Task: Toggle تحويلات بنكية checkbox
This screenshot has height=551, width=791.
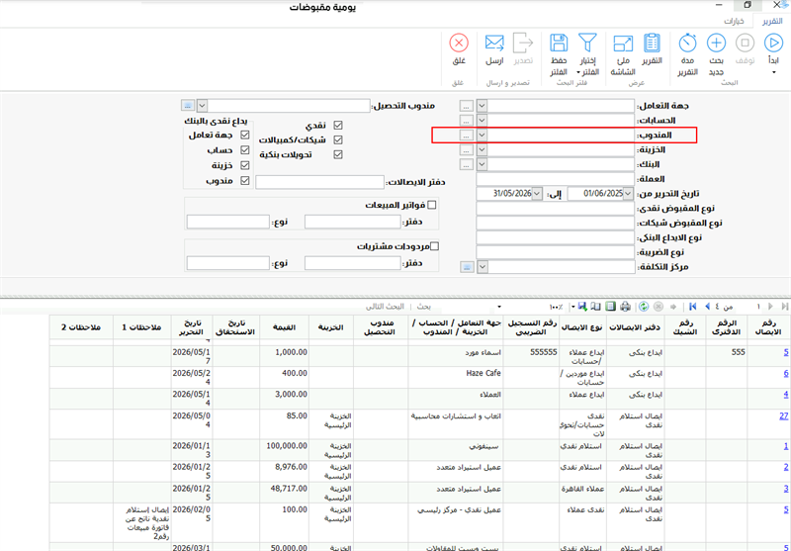Action: click(x=338, y=154)
